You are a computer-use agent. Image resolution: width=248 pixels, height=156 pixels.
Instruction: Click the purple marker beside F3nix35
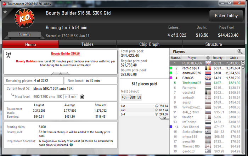171,78
